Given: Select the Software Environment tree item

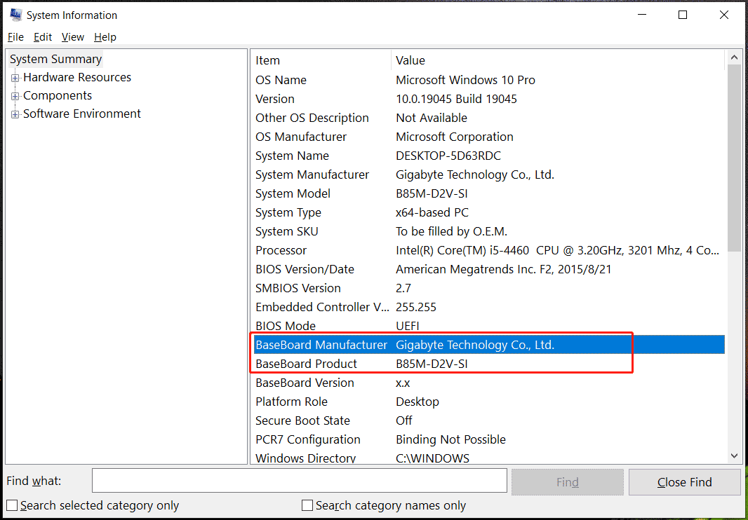Looking at the screenshot, I should pyautogui.click(x=82, y=114).
